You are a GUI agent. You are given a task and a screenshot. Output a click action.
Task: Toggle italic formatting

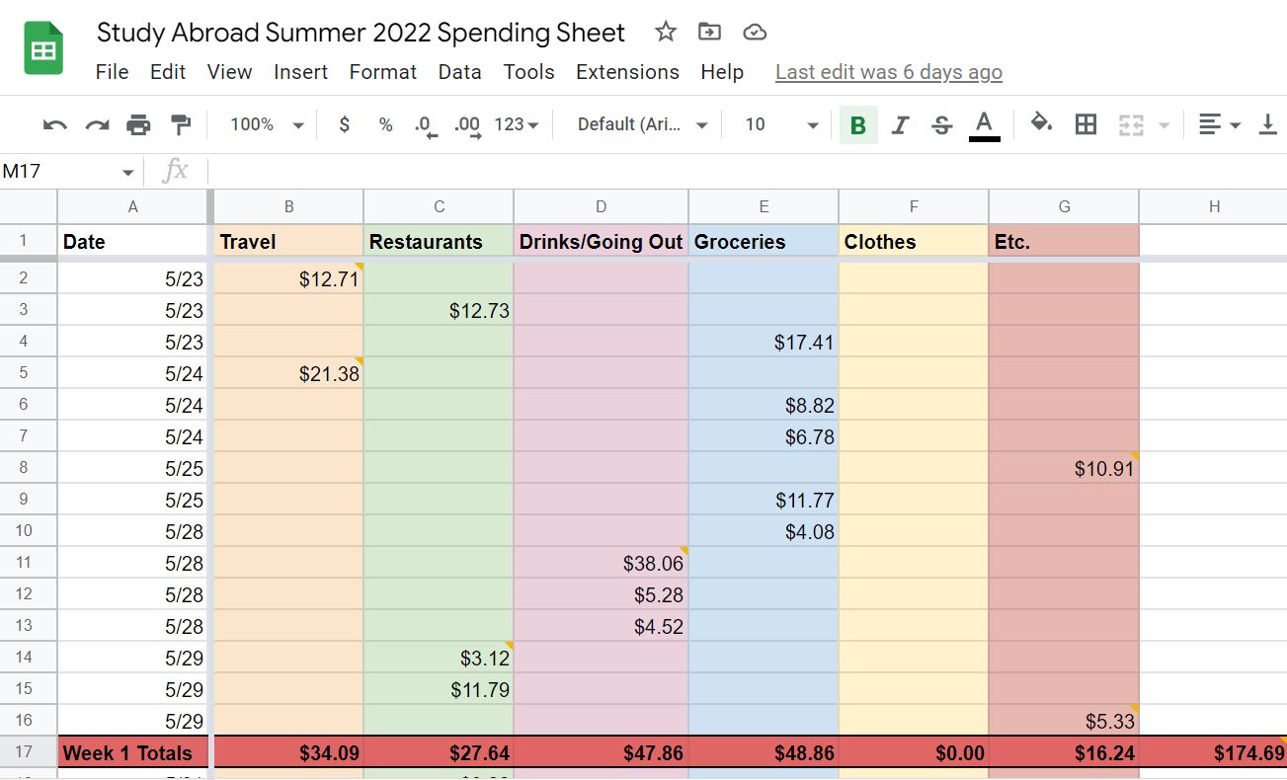click(x=900, y=124)
